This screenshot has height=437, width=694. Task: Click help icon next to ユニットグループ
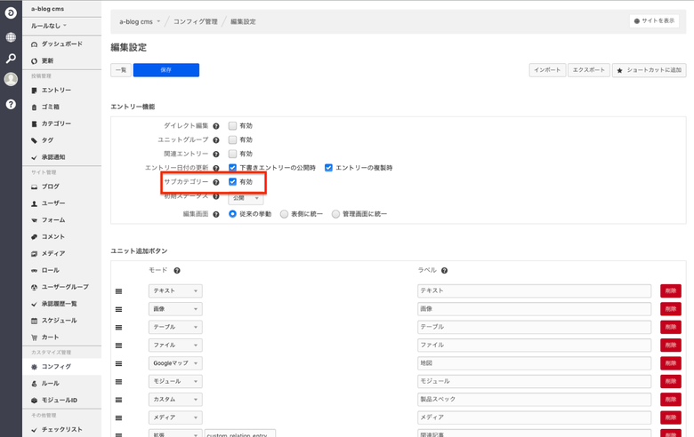coord(216,140)
